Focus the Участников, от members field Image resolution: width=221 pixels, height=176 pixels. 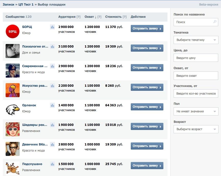(x=196, y=94)
